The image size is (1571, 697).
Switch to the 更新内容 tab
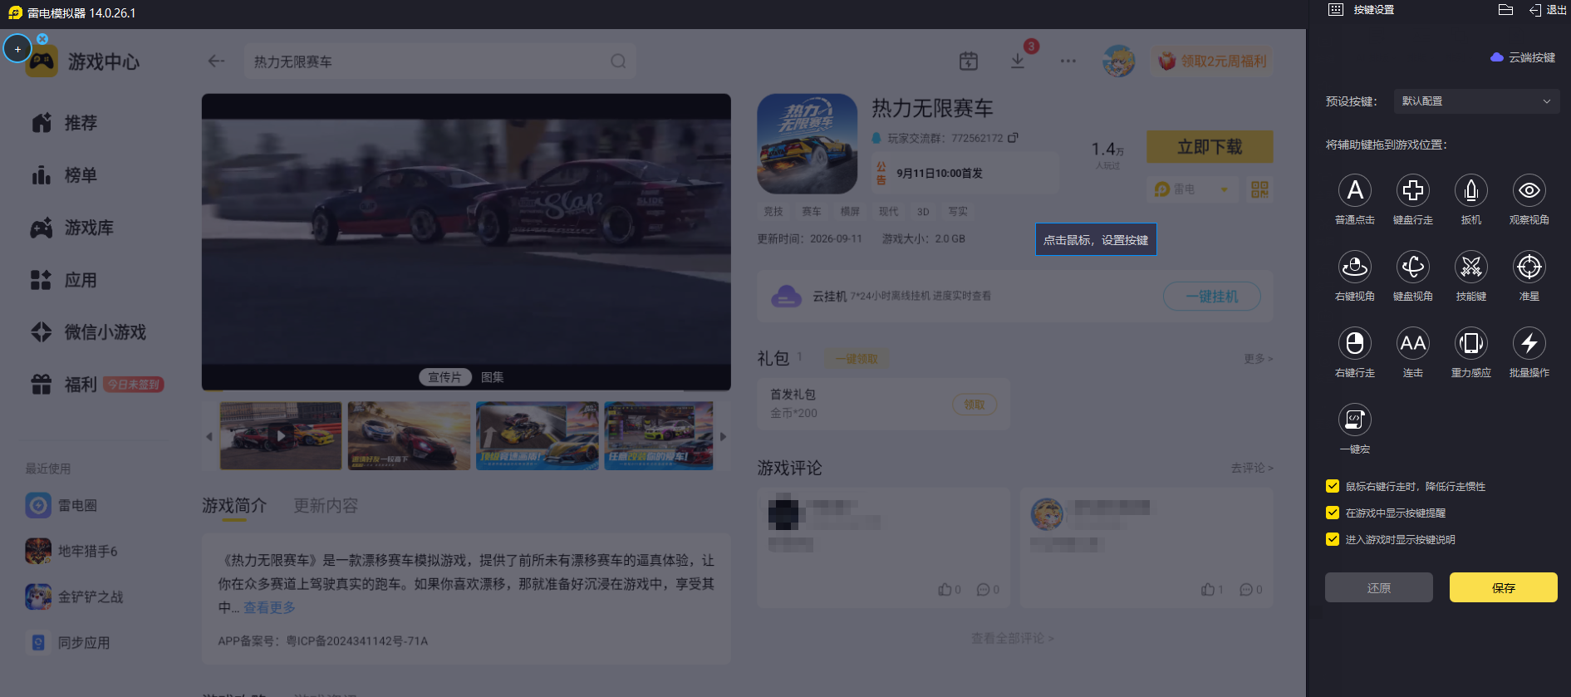click(x=326, y=506)
